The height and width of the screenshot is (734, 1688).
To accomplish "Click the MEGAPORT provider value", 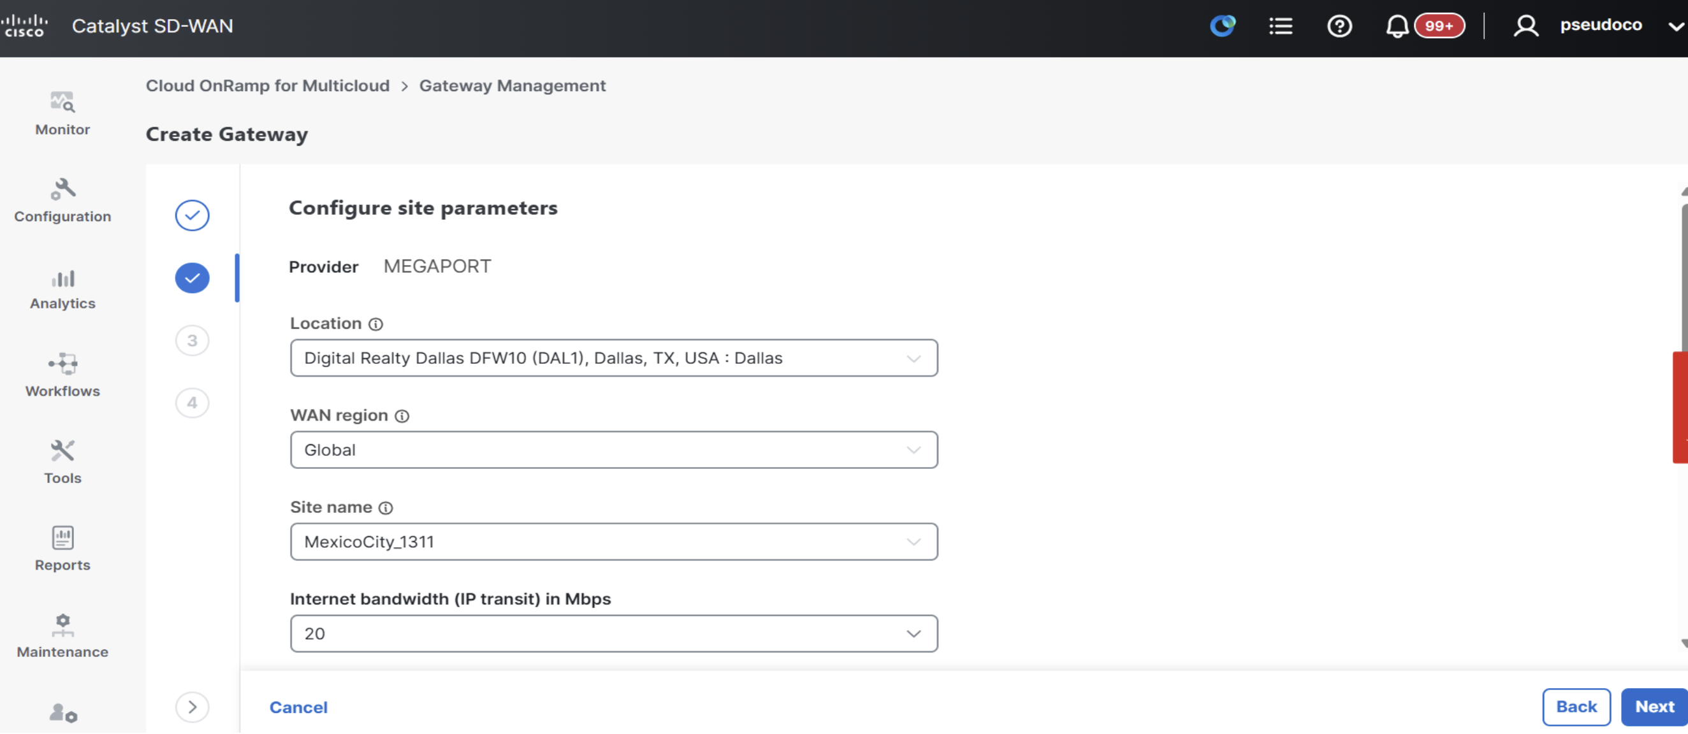I will [x=437, y=266].
